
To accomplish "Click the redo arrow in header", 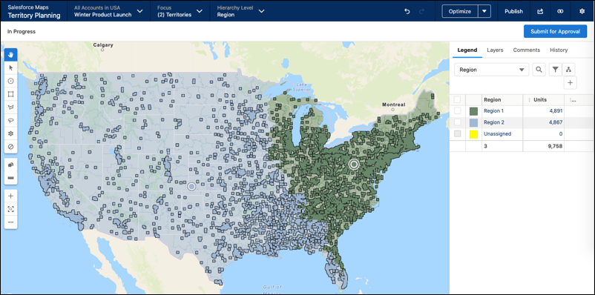I will tap(422, 11).
